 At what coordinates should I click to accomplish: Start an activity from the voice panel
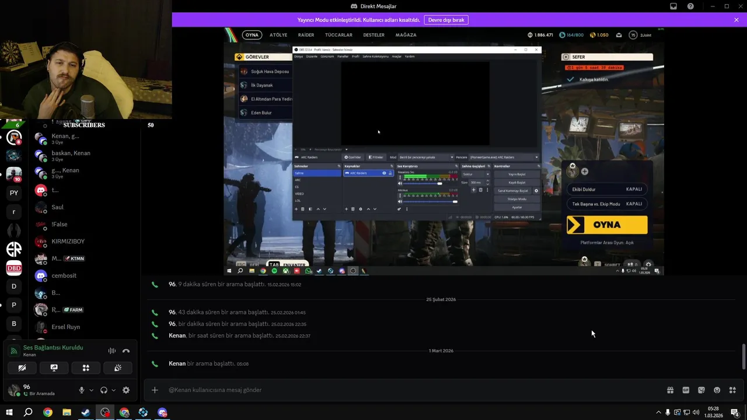point(86,367)
